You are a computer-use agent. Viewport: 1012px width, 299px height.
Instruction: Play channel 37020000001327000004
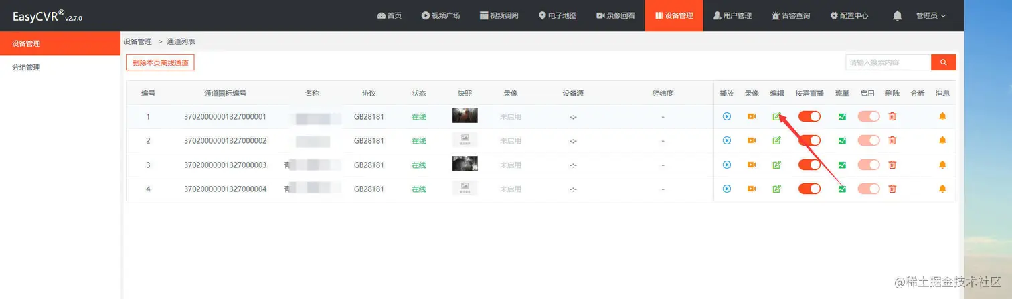point(726,189)
